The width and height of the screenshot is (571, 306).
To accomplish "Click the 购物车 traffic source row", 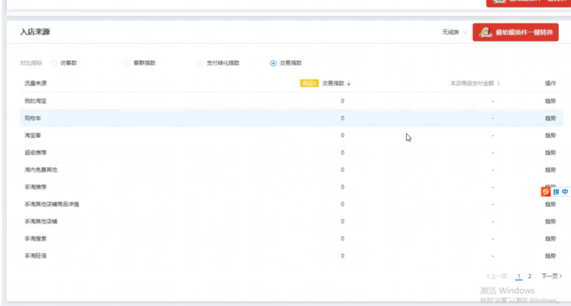I will [291, 118].
